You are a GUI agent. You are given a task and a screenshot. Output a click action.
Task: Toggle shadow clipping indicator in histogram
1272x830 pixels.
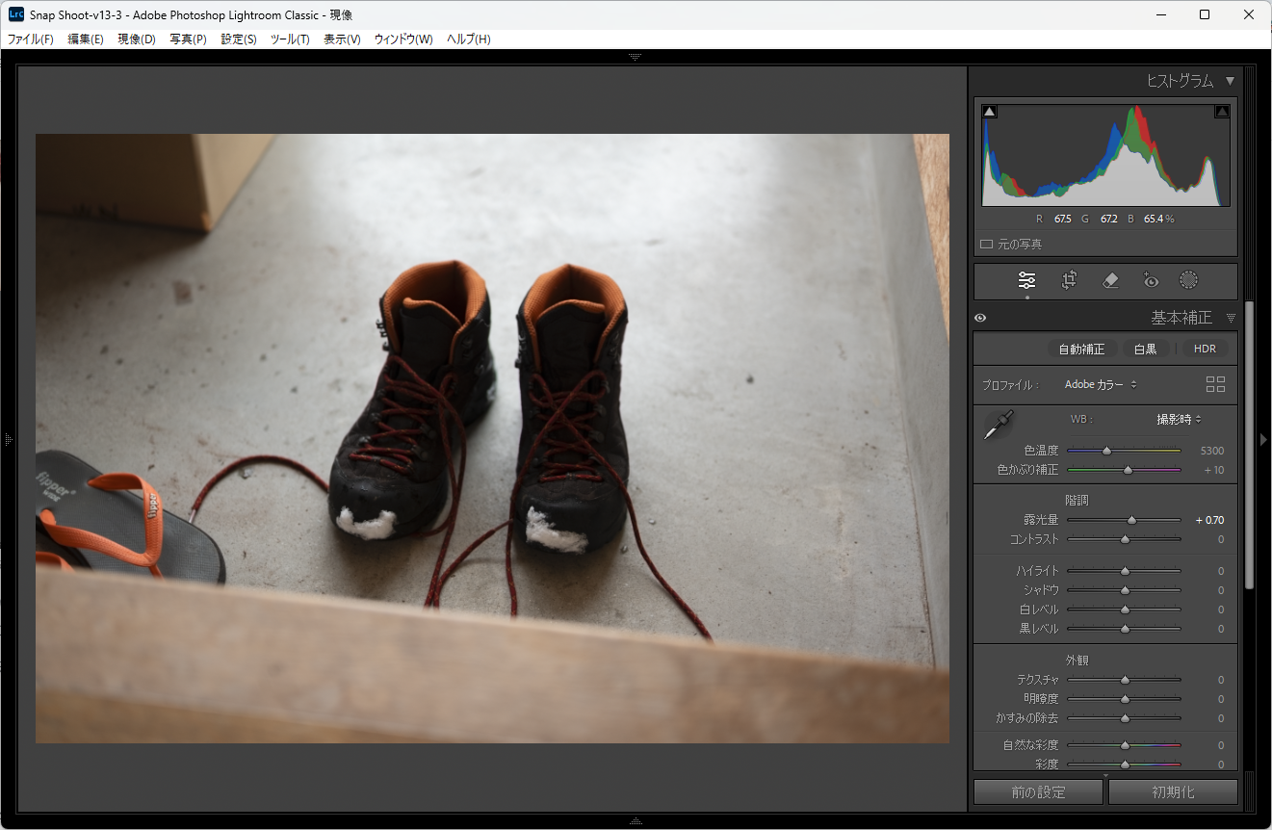[990, 112]
